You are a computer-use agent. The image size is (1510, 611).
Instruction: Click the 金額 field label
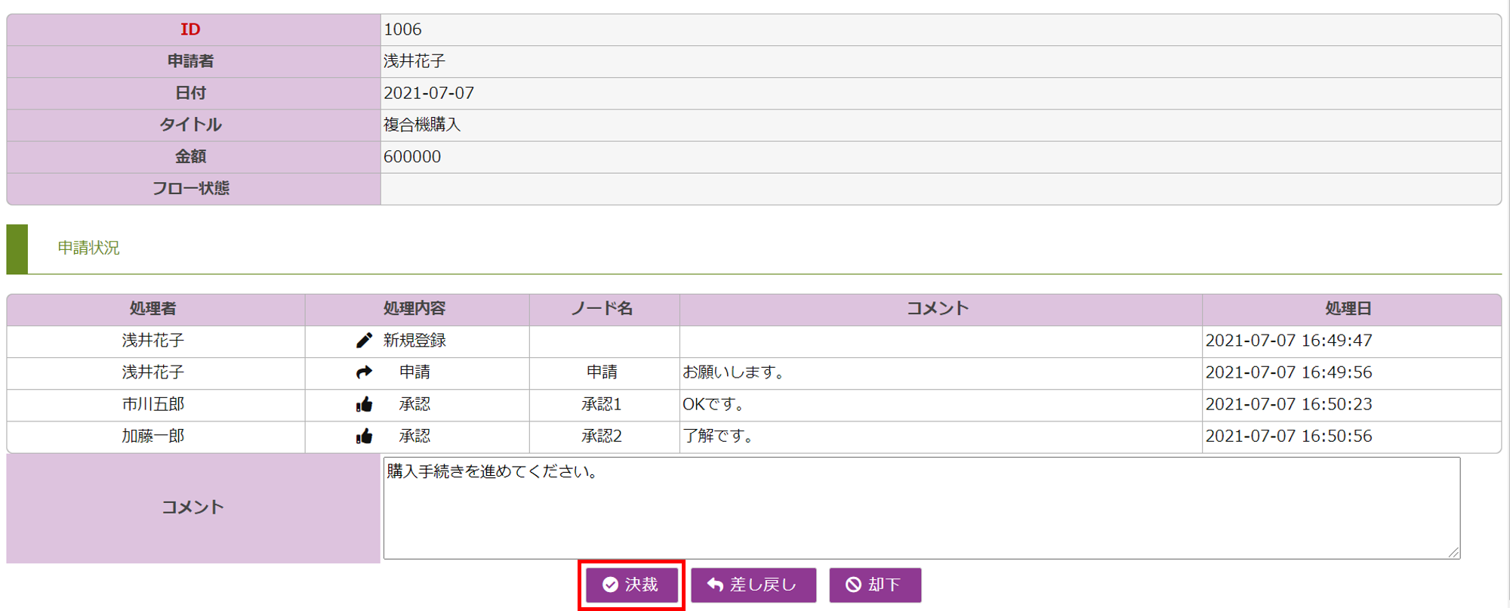(x=190, y=156)
